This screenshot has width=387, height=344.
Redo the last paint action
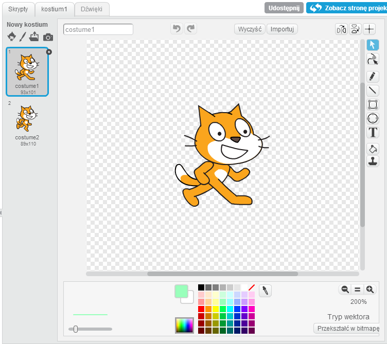[x=190, y=29]
